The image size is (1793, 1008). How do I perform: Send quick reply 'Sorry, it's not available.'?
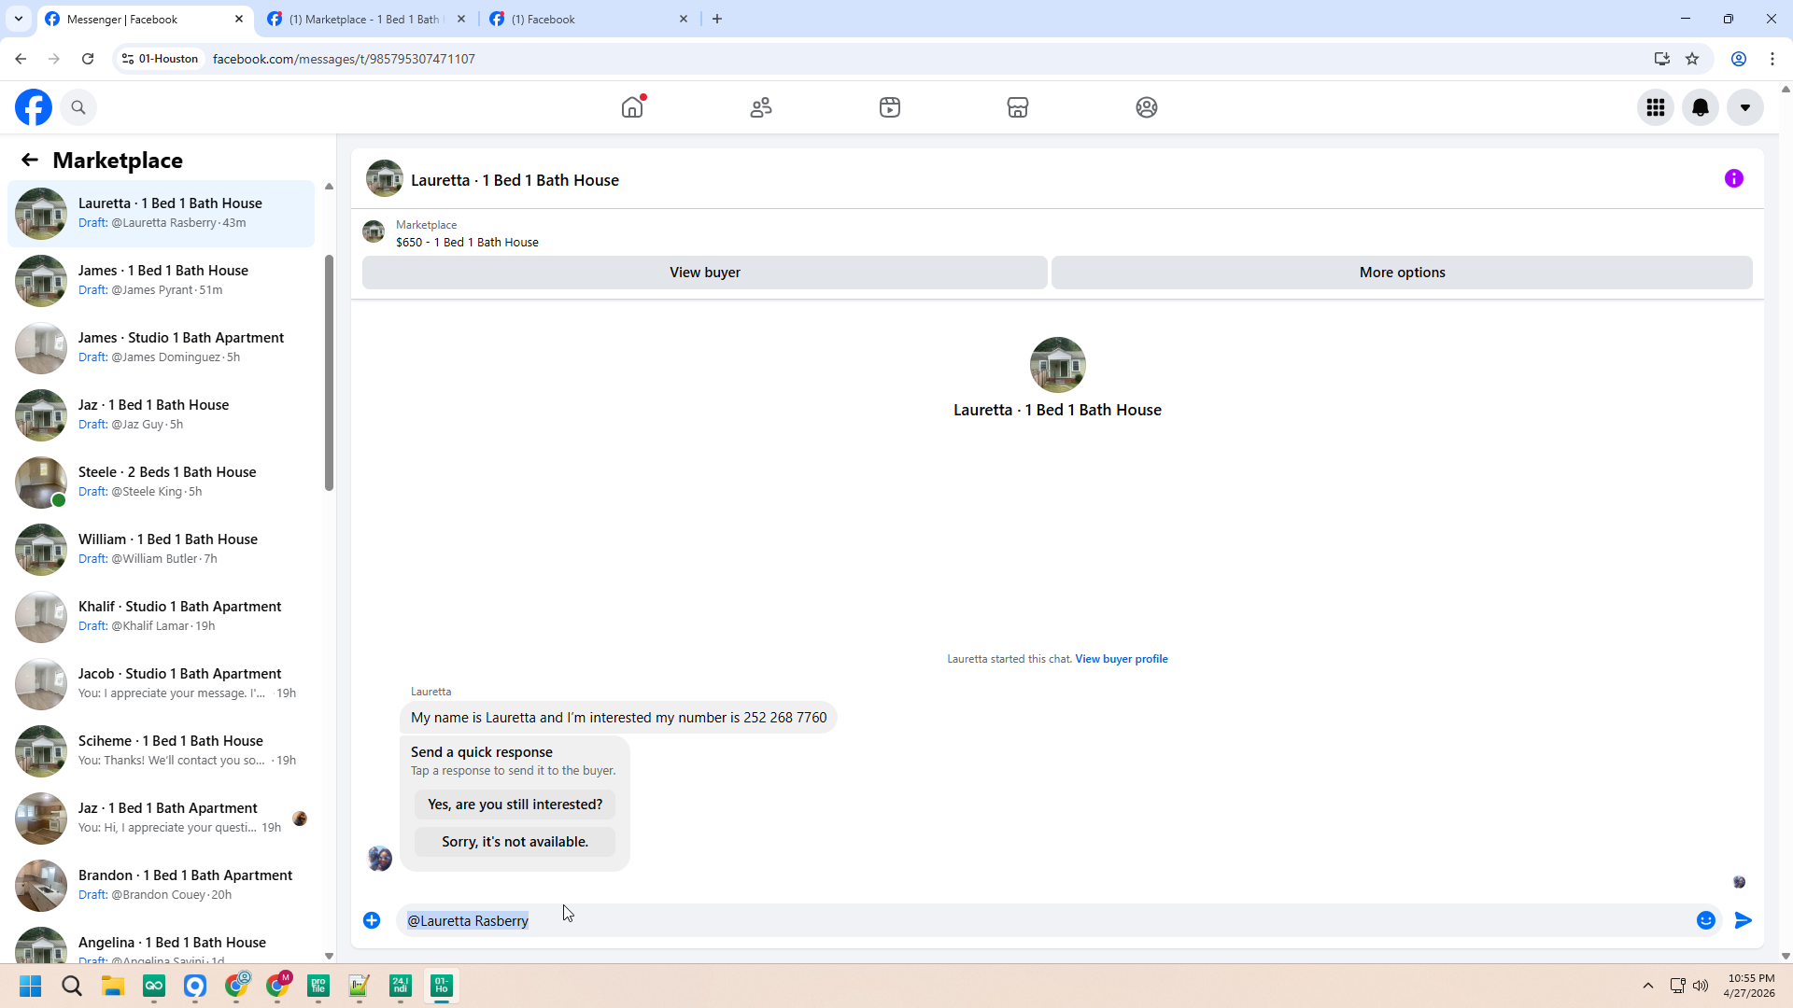point(515,842)
